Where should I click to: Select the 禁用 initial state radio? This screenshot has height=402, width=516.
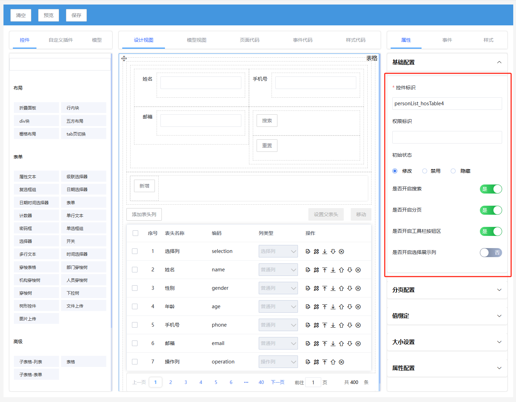click(x=425, y=171)
